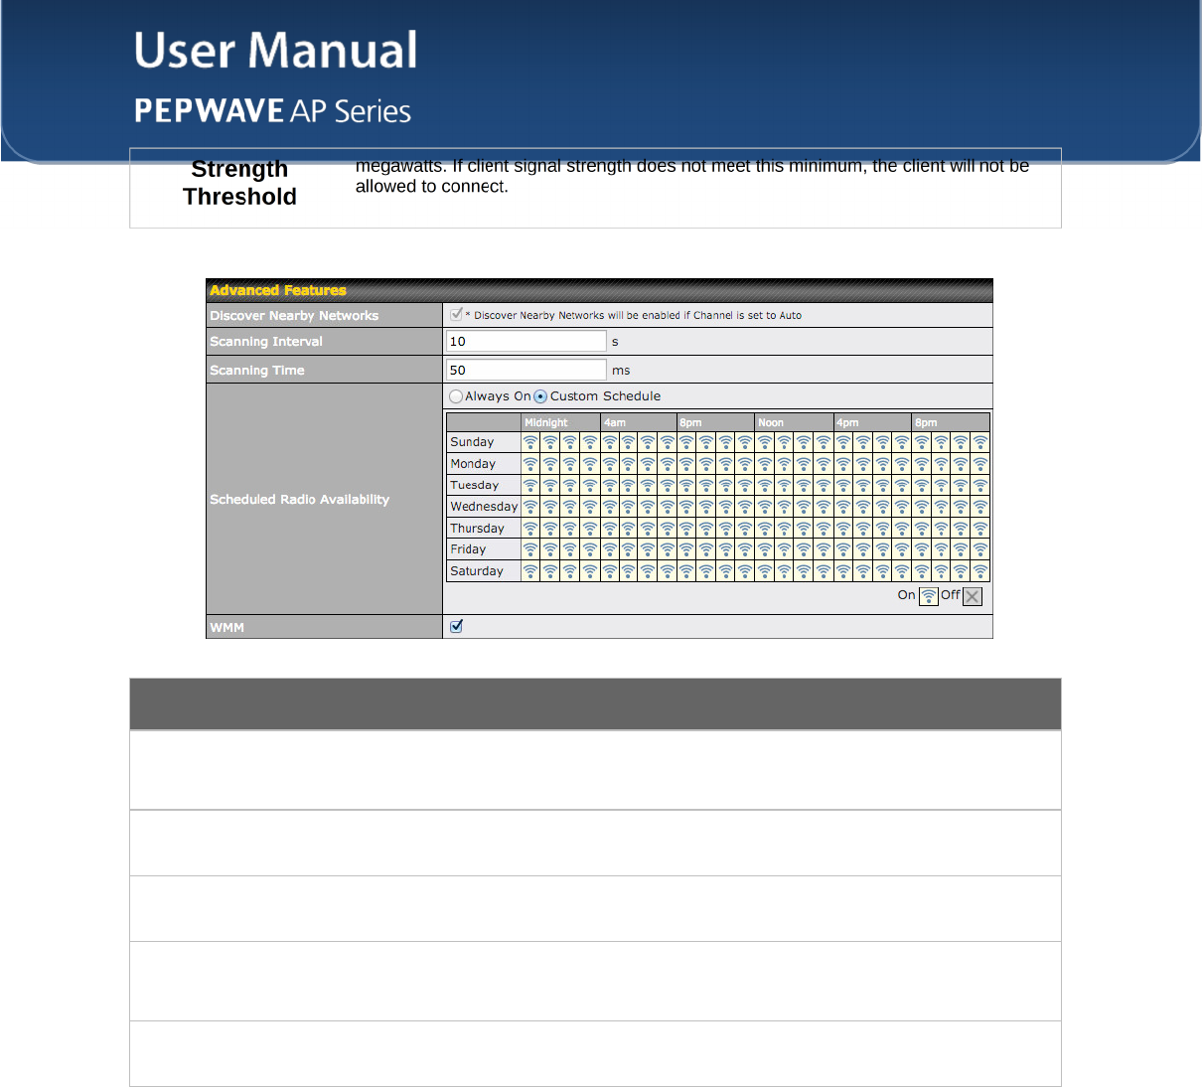Toggle the Friday Noon Wi-Fi slot
1202x1087 pixels.
[x=765, y=549]
